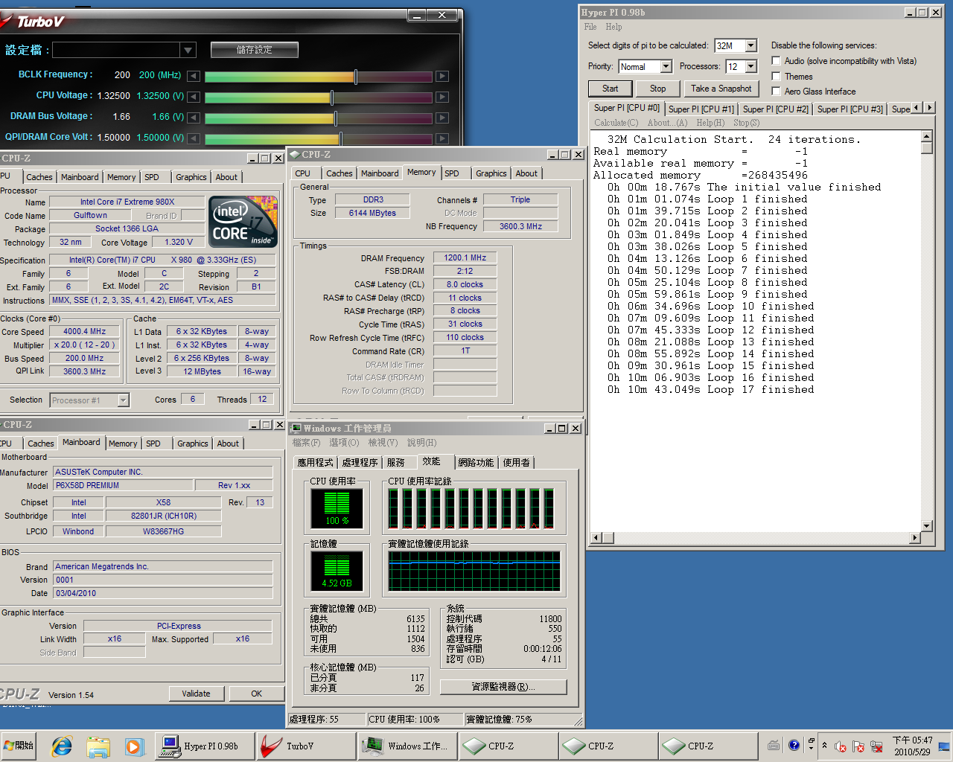Viewport: 953px width, 762px height.
Task: Click the Hyper PI Start button
Action: pos(610,89)
